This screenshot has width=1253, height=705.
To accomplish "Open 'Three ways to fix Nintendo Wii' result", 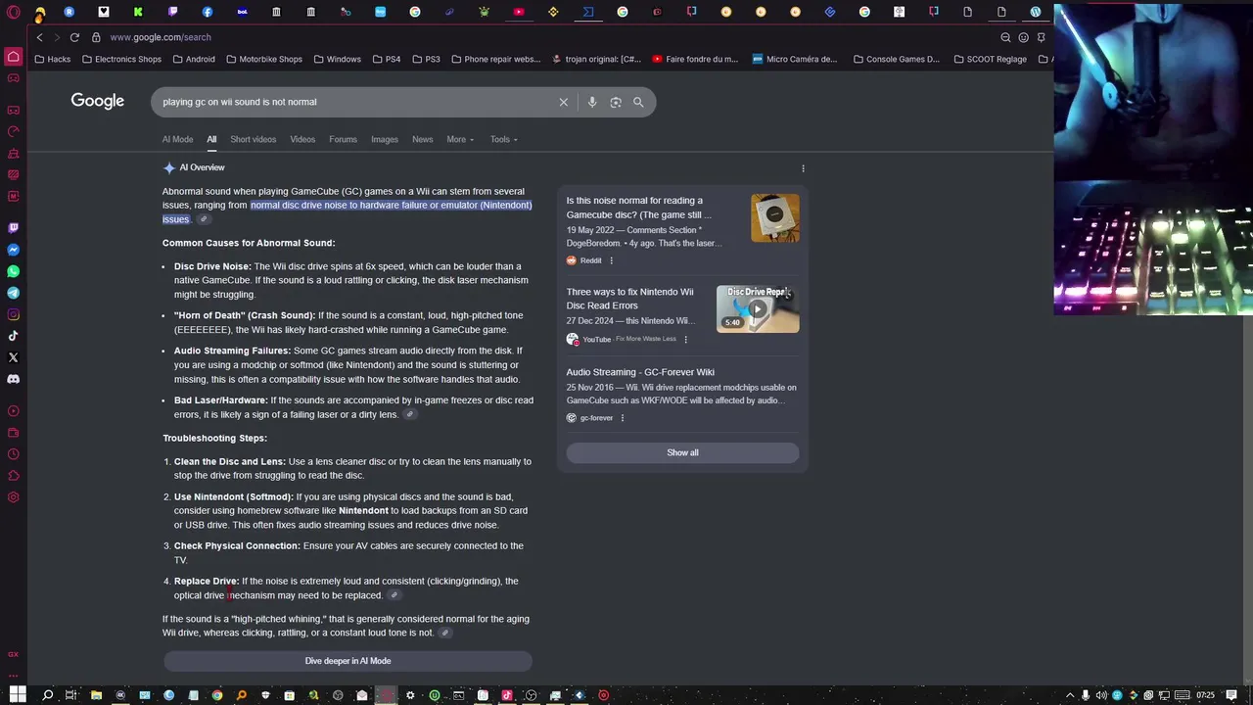I will (x=629, y=299).
